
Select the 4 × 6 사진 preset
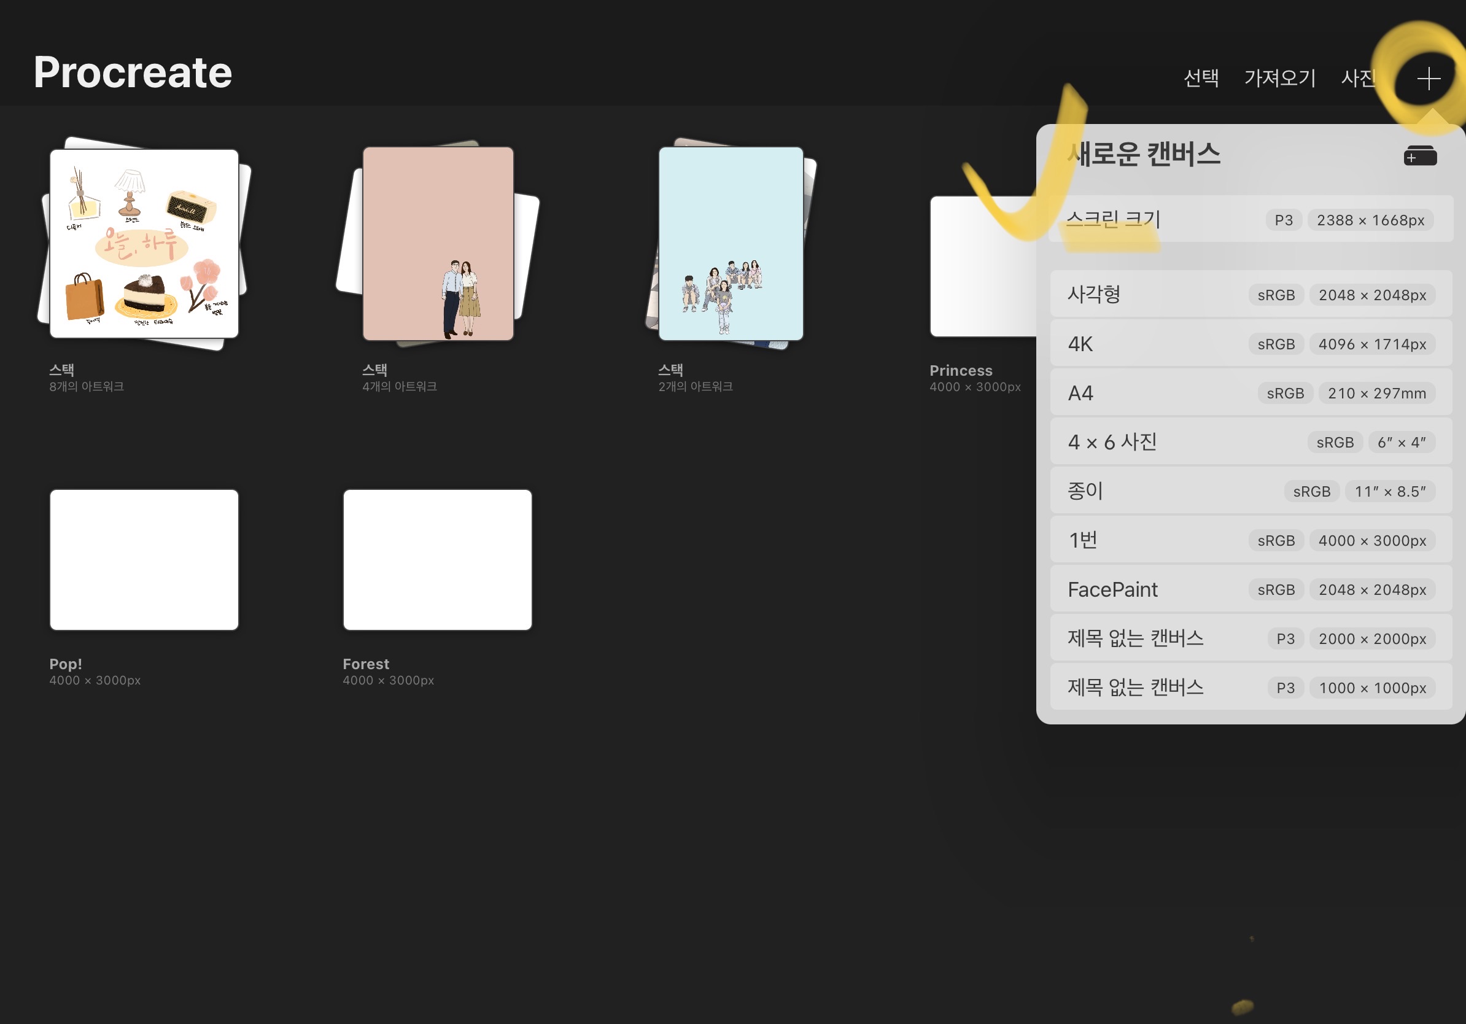[x=1250, y=442]
